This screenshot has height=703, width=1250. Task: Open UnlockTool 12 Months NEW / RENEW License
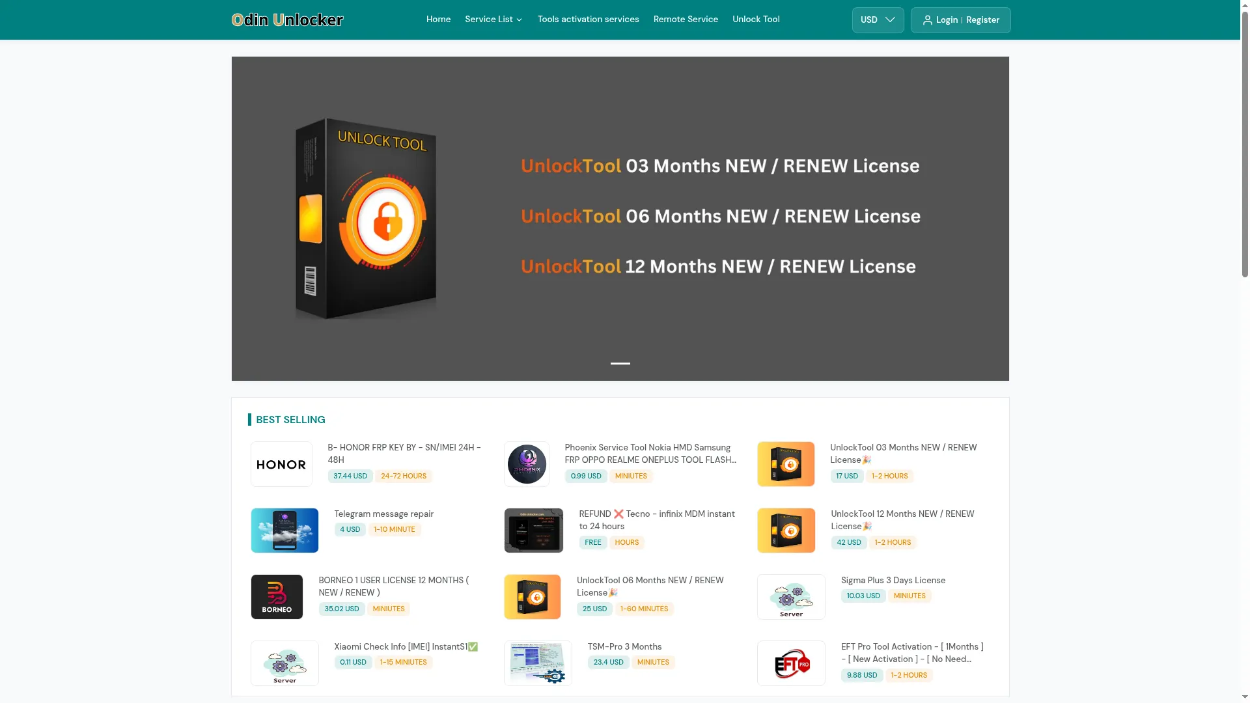pyautogui.click(x=902, y=520)
